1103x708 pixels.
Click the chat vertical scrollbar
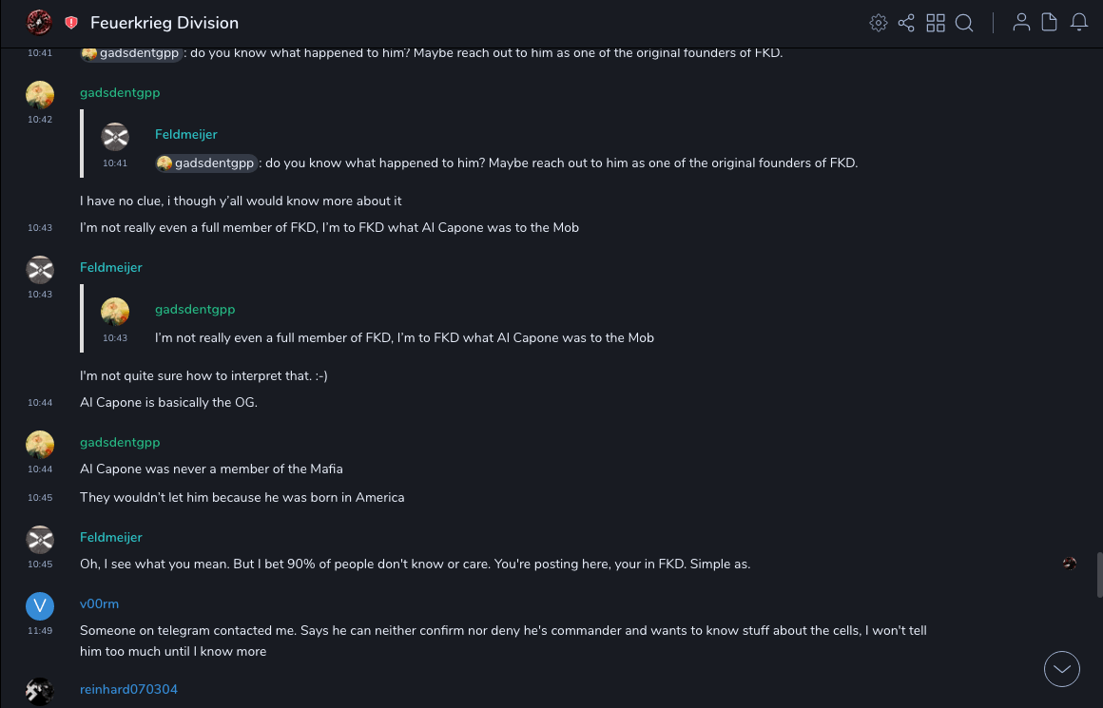pos(1099,574)
